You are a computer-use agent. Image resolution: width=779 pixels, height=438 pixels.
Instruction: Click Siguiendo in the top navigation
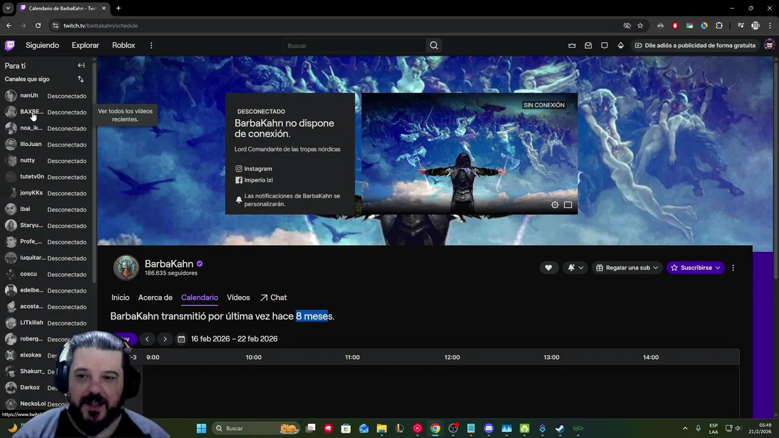(x=43, y=46)
